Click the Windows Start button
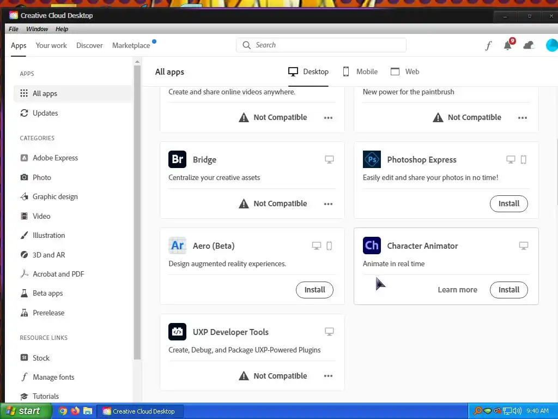 [26, 411]
